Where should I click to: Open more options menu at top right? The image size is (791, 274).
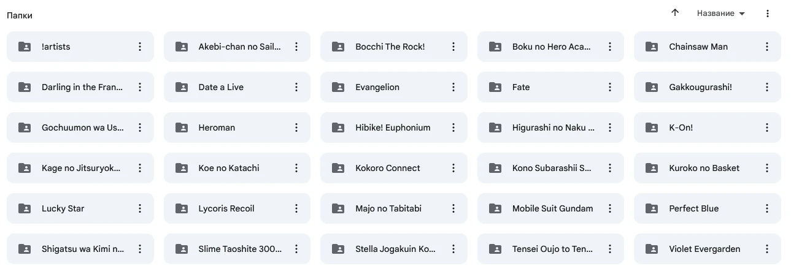(x=768, y=13)
